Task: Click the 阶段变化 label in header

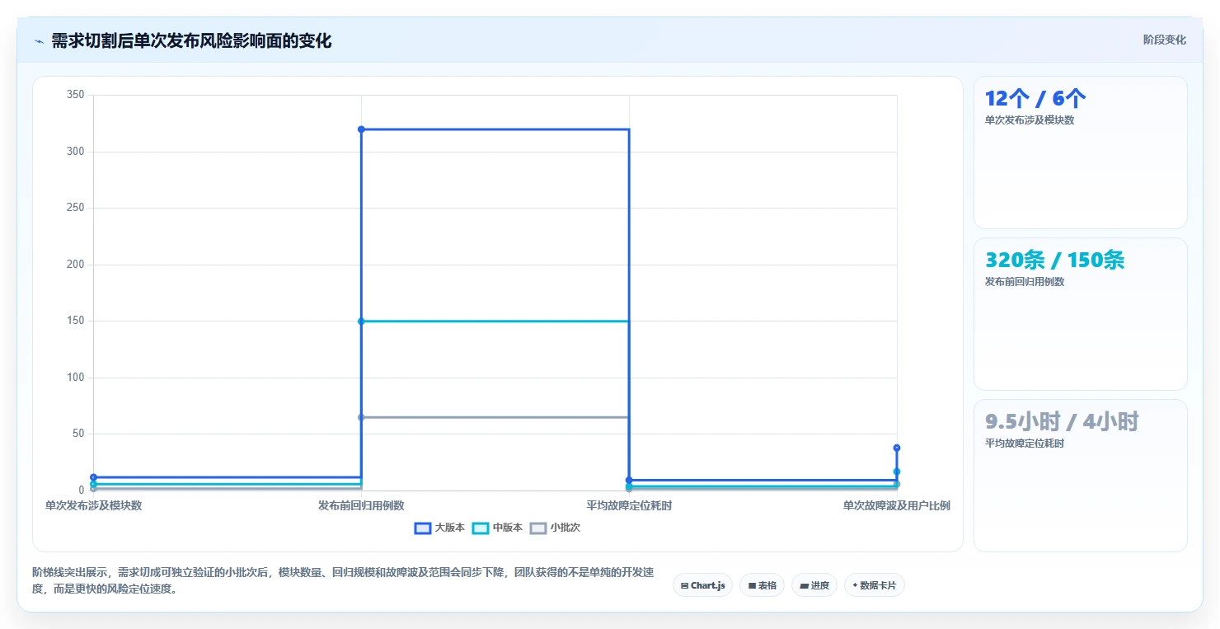Action: click(1165, 40)
